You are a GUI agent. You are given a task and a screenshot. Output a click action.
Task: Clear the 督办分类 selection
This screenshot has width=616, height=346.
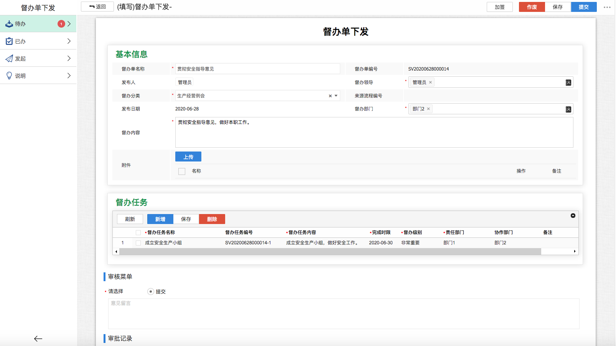(330, 96)
